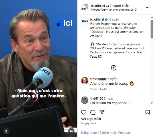Viewport: 154px width, 137px height.
Task: Open thd61100's profile picture
Action: click(85, 100)
